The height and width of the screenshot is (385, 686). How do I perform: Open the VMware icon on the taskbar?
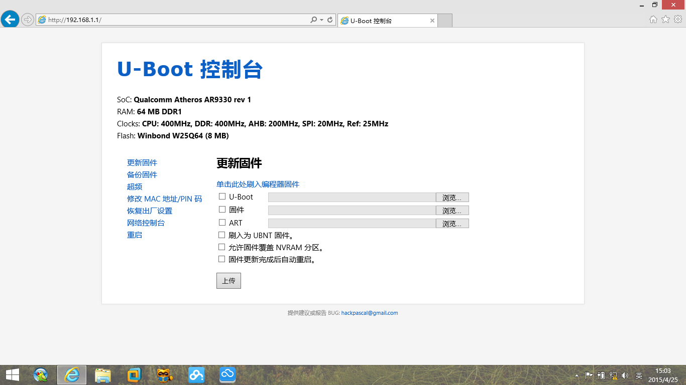click(x=134, y=375)
